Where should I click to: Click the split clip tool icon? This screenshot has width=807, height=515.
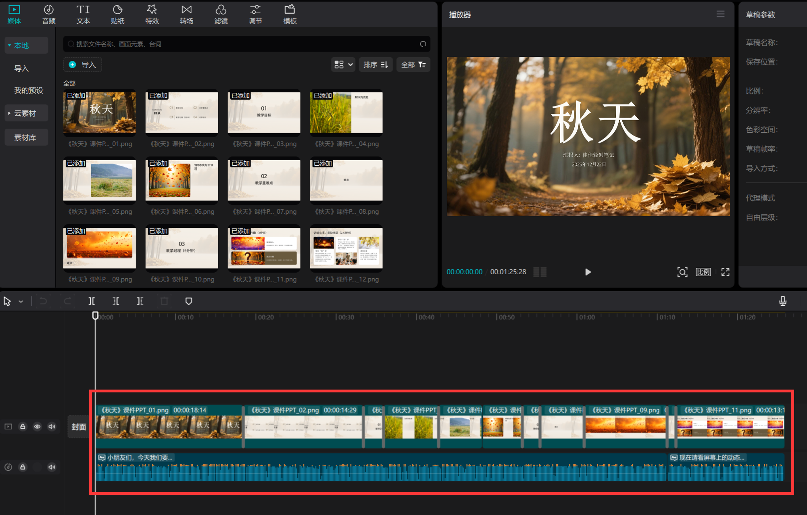[92, 301]
